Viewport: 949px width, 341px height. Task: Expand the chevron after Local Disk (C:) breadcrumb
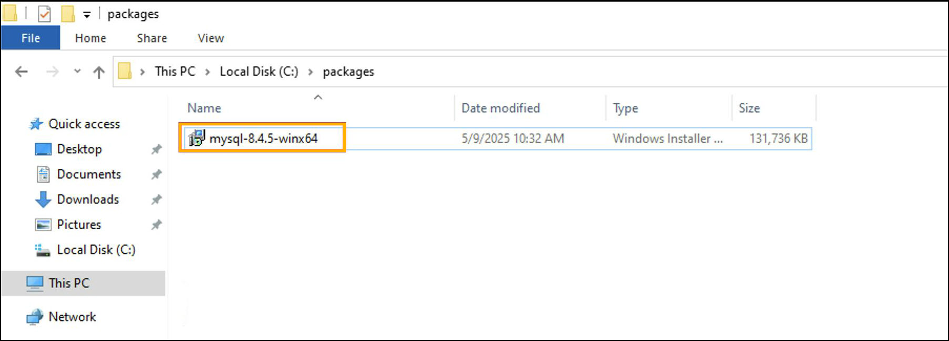pyautogui.click(x=311, y=72)
